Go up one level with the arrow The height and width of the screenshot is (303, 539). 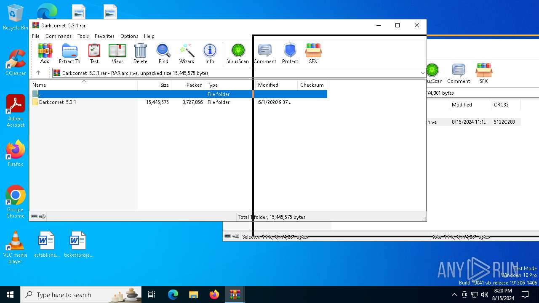tap(38, 73)
